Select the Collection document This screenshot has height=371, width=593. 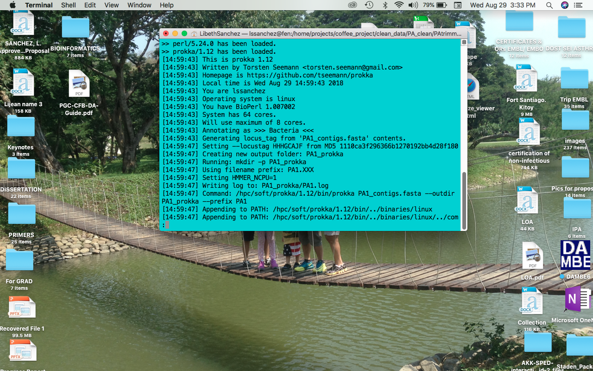pos(531,301)
